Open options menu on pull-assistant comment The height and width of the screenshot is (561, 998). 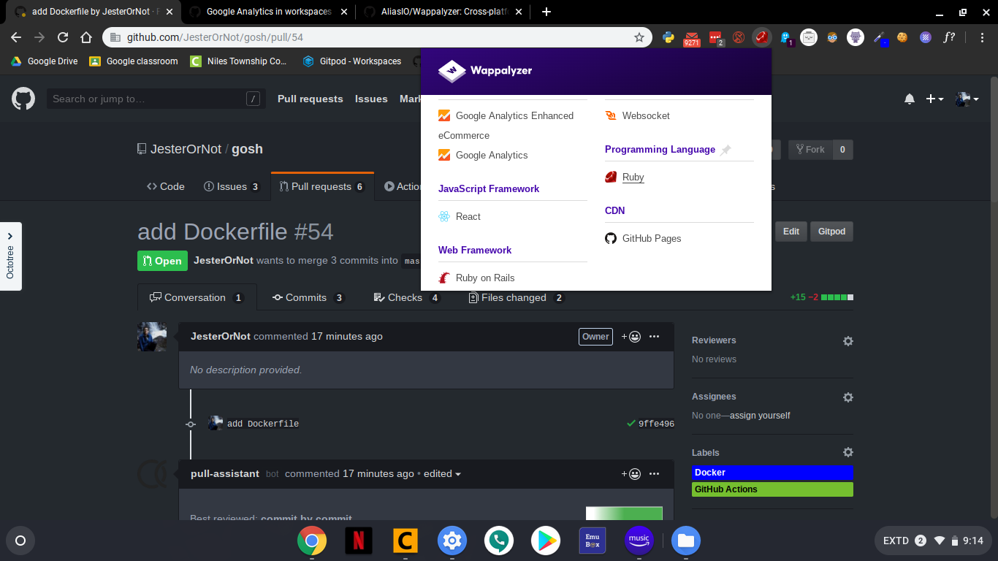click(654, 474)
